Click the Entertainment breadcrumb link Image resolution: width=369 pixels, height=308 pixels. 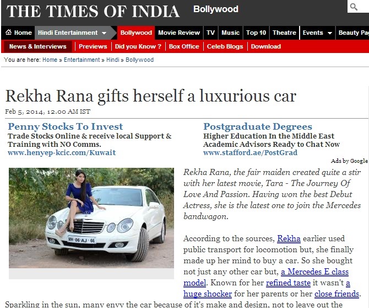point(82,60)
